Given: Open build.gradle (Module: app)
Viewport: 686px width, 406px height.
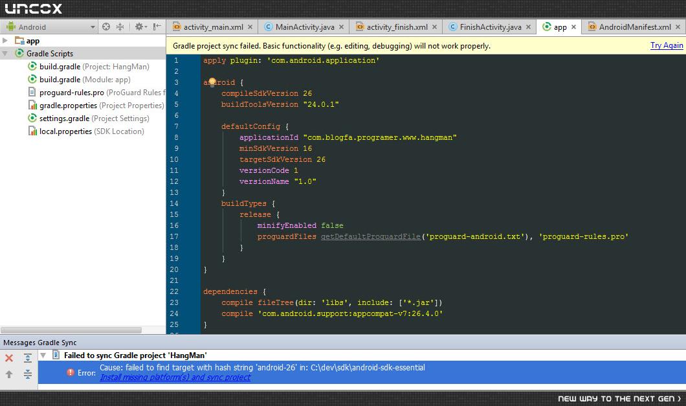Looking at the screenshot, I should pyautogui.click(x=79, y=79).
